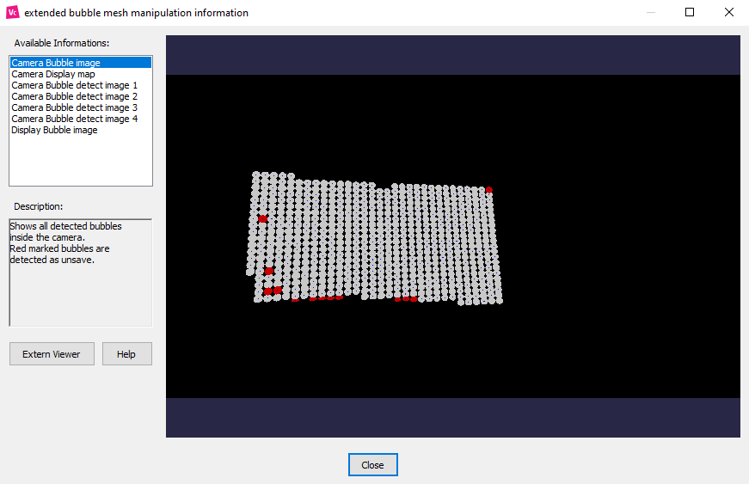Pick Camera Bubble detect image 3
This screenshot has width=749, height=484.
pos(74,107)
